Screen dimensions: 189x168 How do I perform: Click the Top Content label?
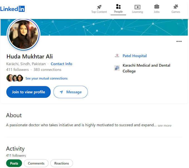coord(99,12)
